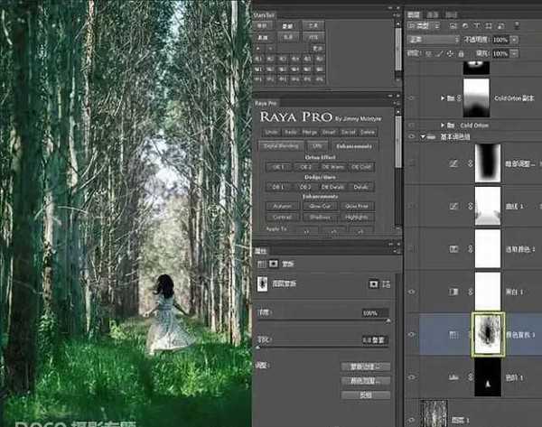
Task: Toggle visibility of the Levels layer
Action: tap(413, 375)
